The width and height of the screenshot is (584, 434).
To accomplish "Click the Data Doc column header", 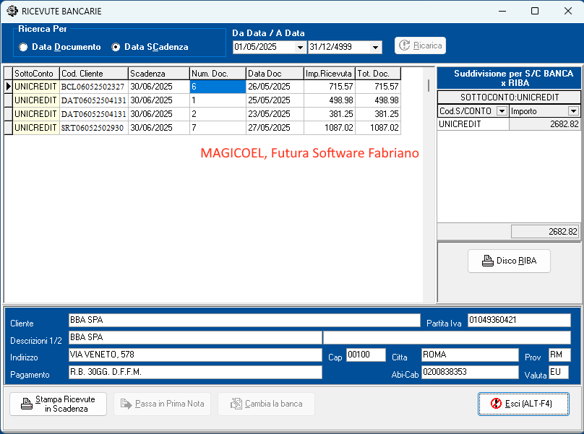I will [x=275, y=74].
